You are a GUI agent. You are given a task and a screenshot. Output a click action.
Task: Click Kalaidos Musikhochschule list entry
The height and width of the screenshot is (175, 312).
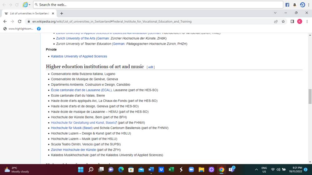107,155
